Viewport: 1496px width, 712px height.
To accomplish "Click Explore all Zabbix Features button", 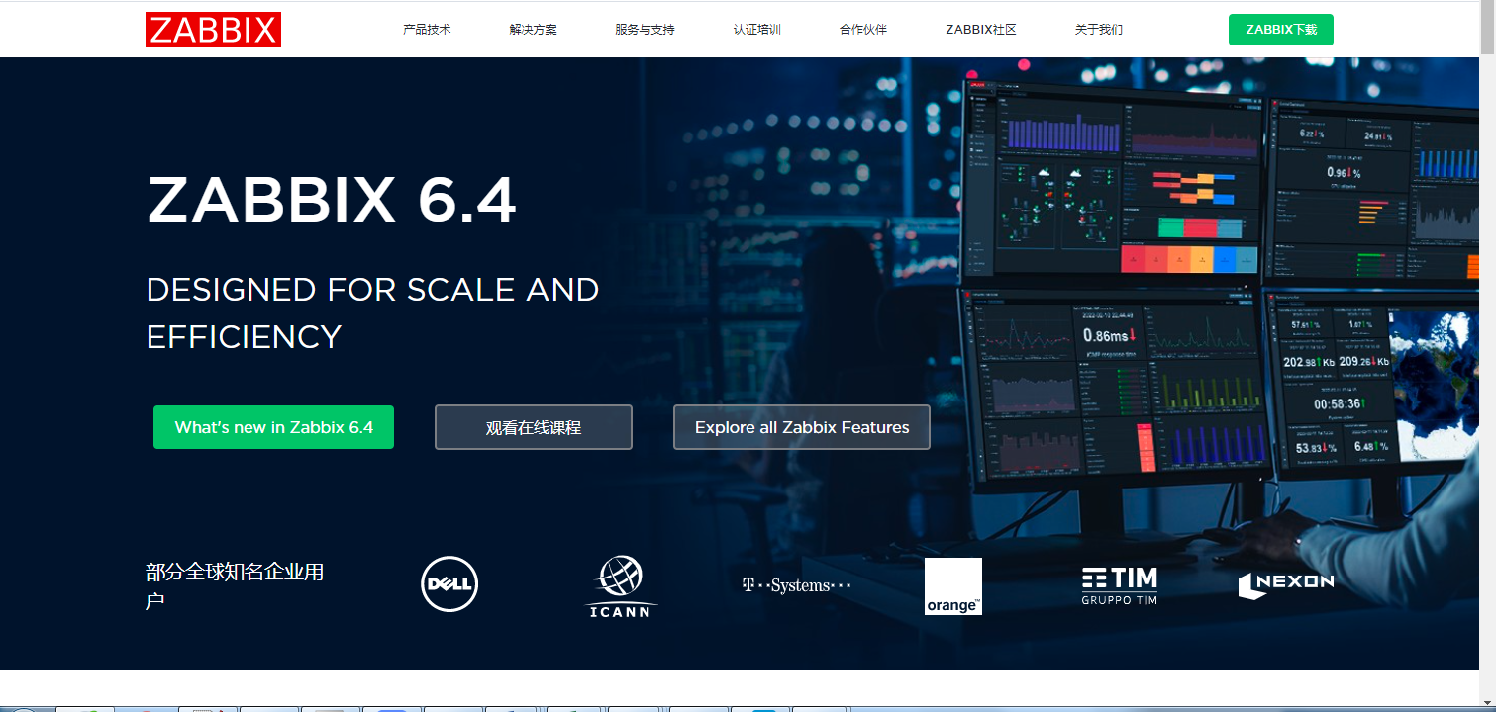I will click(802, 427).
